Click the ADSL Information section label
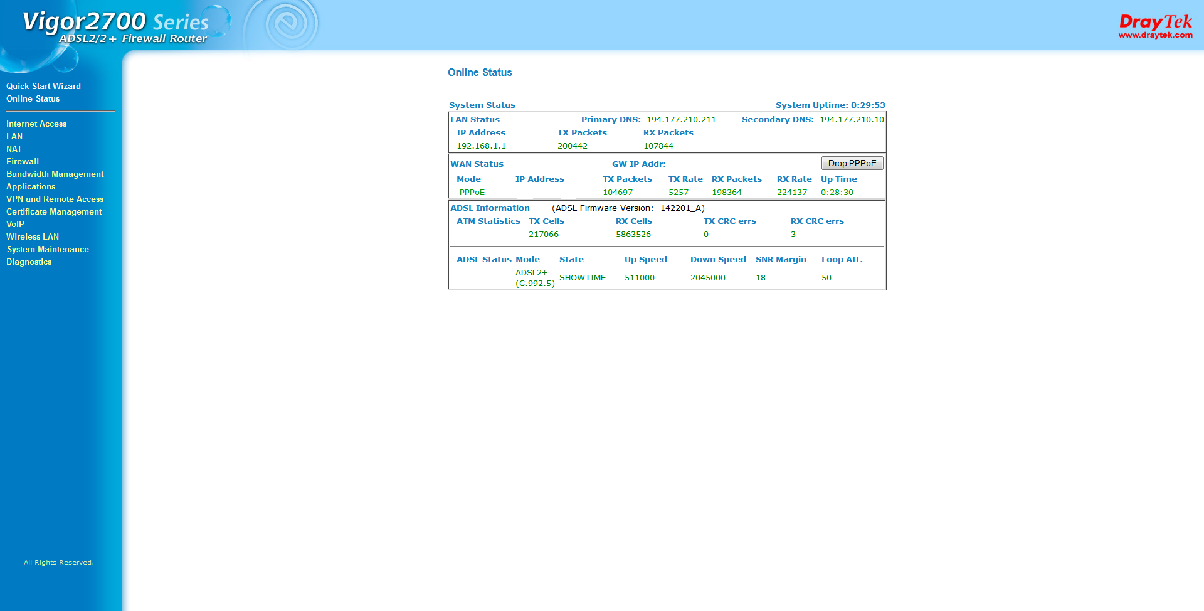The height and width of the screenshot is (611, 1204). pos(490,208)
